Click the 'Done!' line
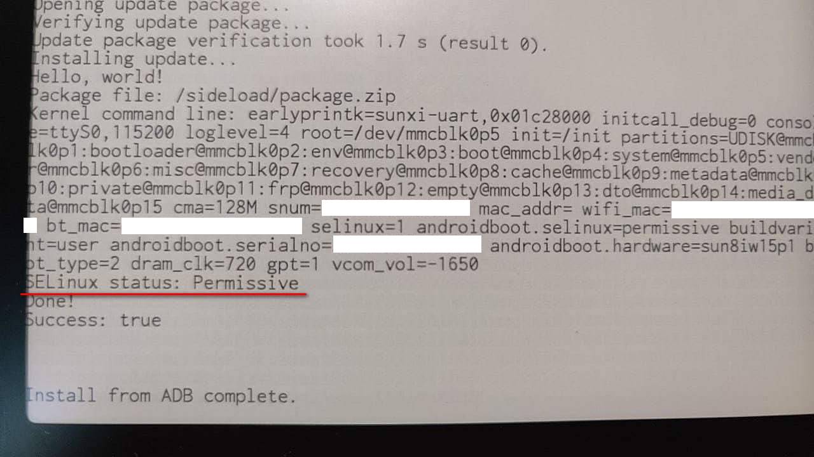Viewport: 814px width, 457px height. 50,301
